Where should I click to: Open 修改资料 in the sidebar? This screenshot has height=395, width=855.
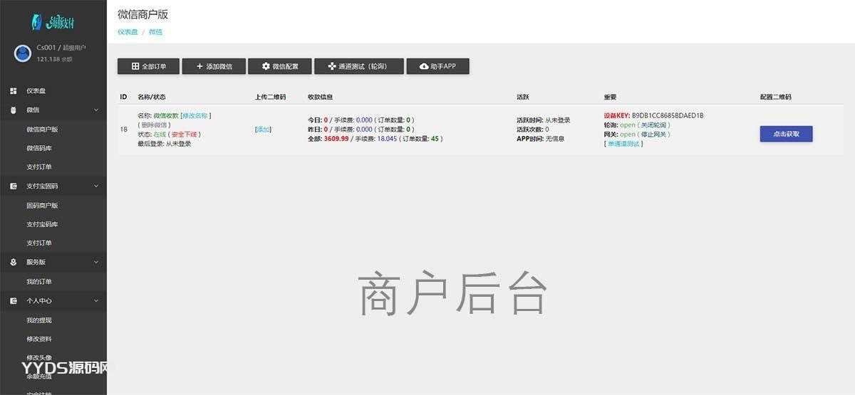38,339
